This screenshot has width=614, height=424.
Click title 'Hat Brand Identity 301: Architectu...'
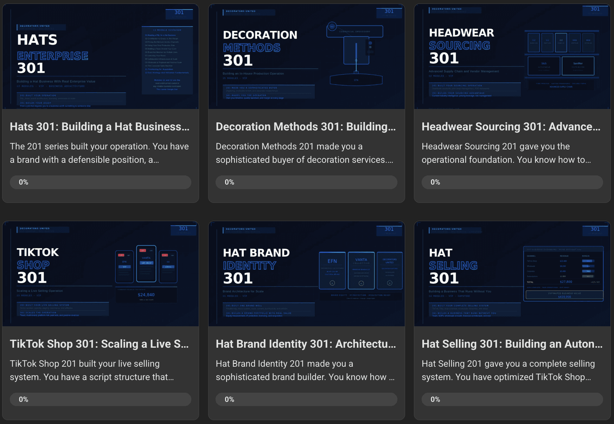[306, 344]
